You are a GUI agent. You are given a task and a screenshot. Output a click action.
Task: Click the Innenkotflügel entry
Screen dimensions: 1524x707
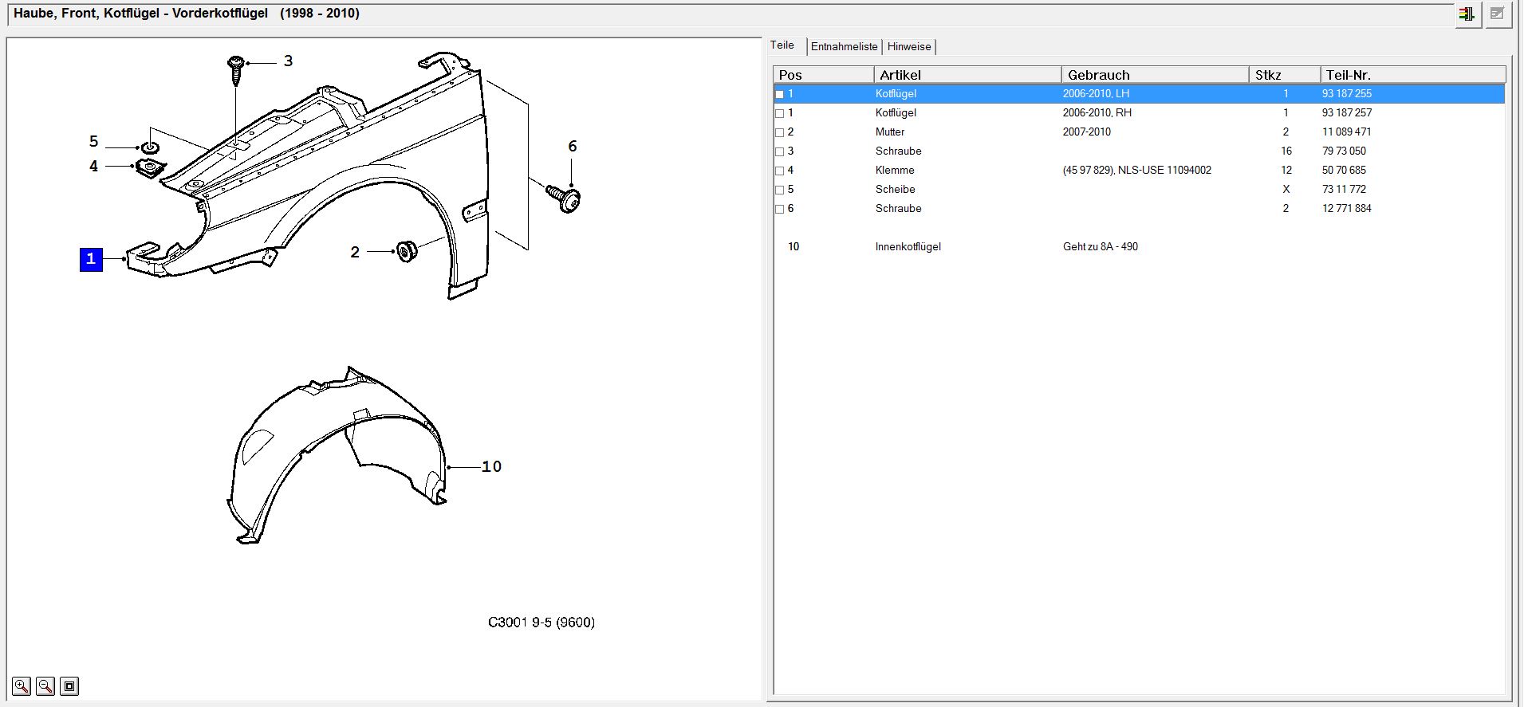908,246
